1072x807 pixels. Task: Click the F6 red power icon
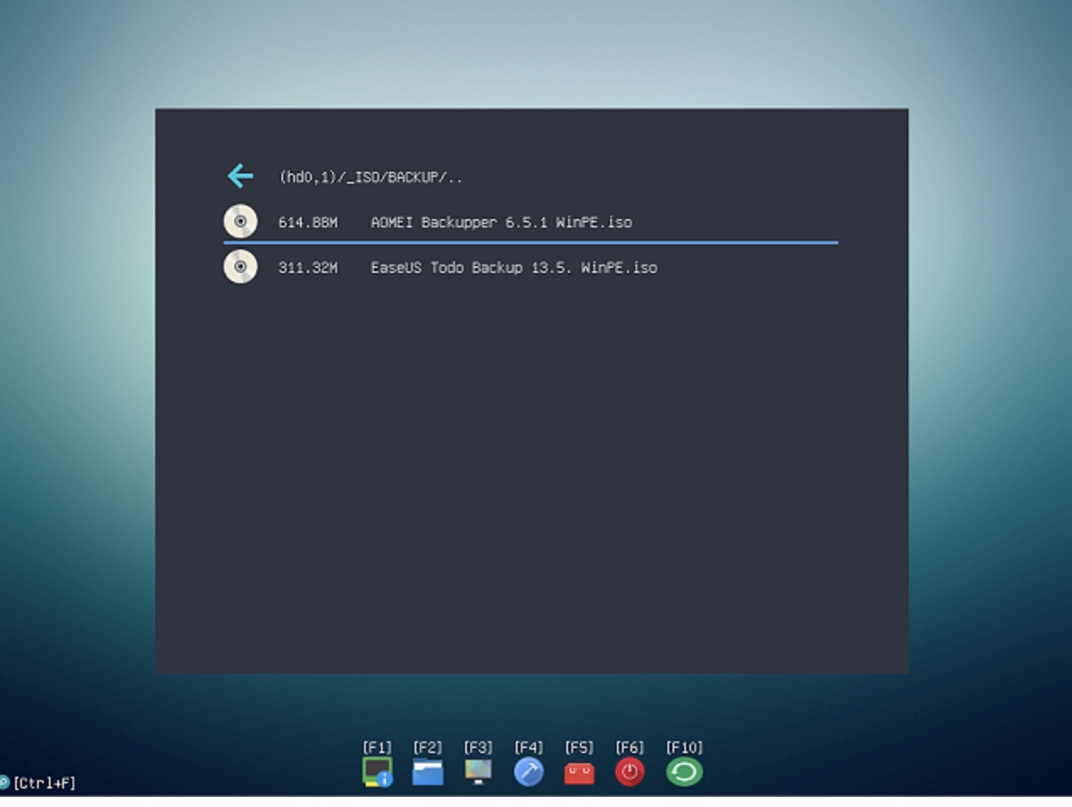630,772
